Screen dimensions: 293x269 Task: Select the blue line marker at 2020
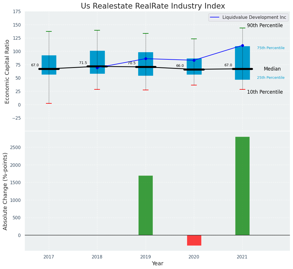194,60
